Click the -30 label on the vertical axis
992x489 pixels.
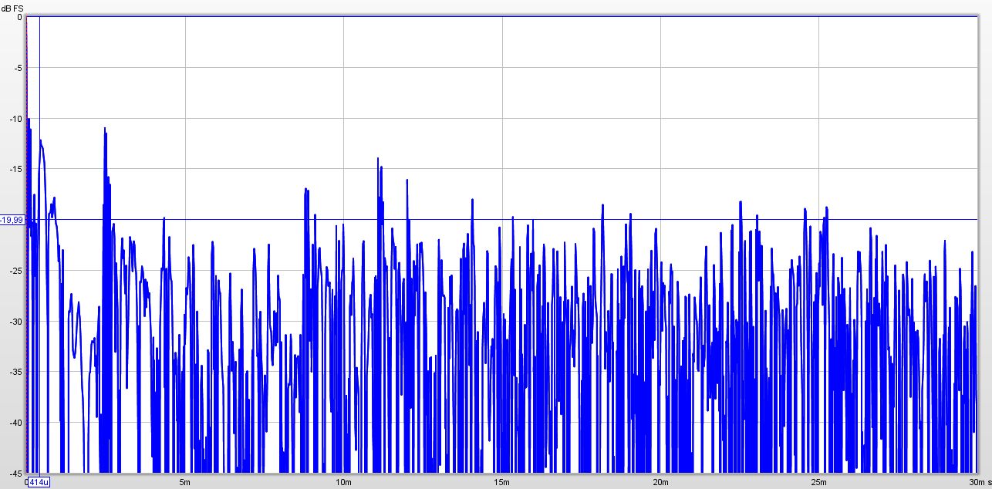click(x=18, y=322)
